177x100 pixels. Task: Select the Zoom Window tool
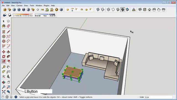click(8, 87)
